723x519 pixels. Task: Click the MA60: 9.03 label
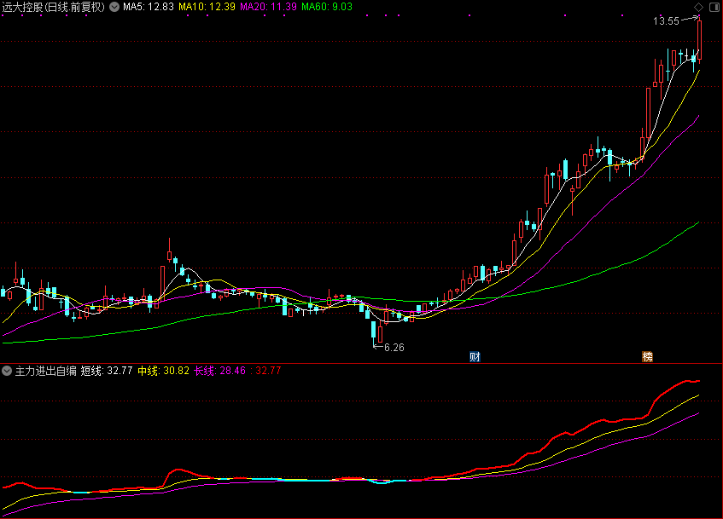coord(327,7)
